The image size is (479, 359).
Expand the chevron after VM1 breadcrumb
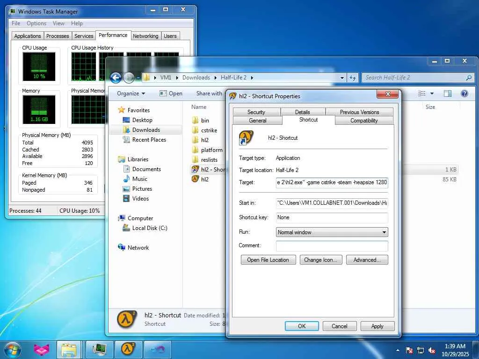[x=177, y=78]
